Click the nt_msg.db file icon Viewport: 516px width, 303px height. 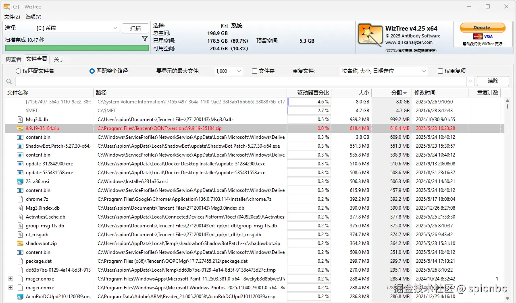(20, 235)
